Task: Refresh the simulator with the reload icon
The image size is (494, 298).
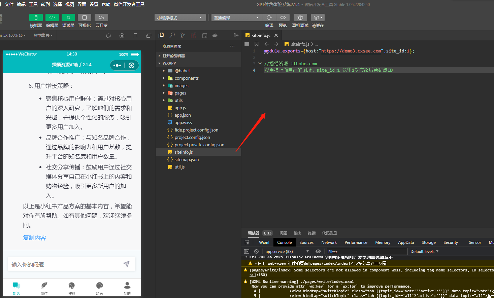Action: pyautogui.click(x=108, y=36)
